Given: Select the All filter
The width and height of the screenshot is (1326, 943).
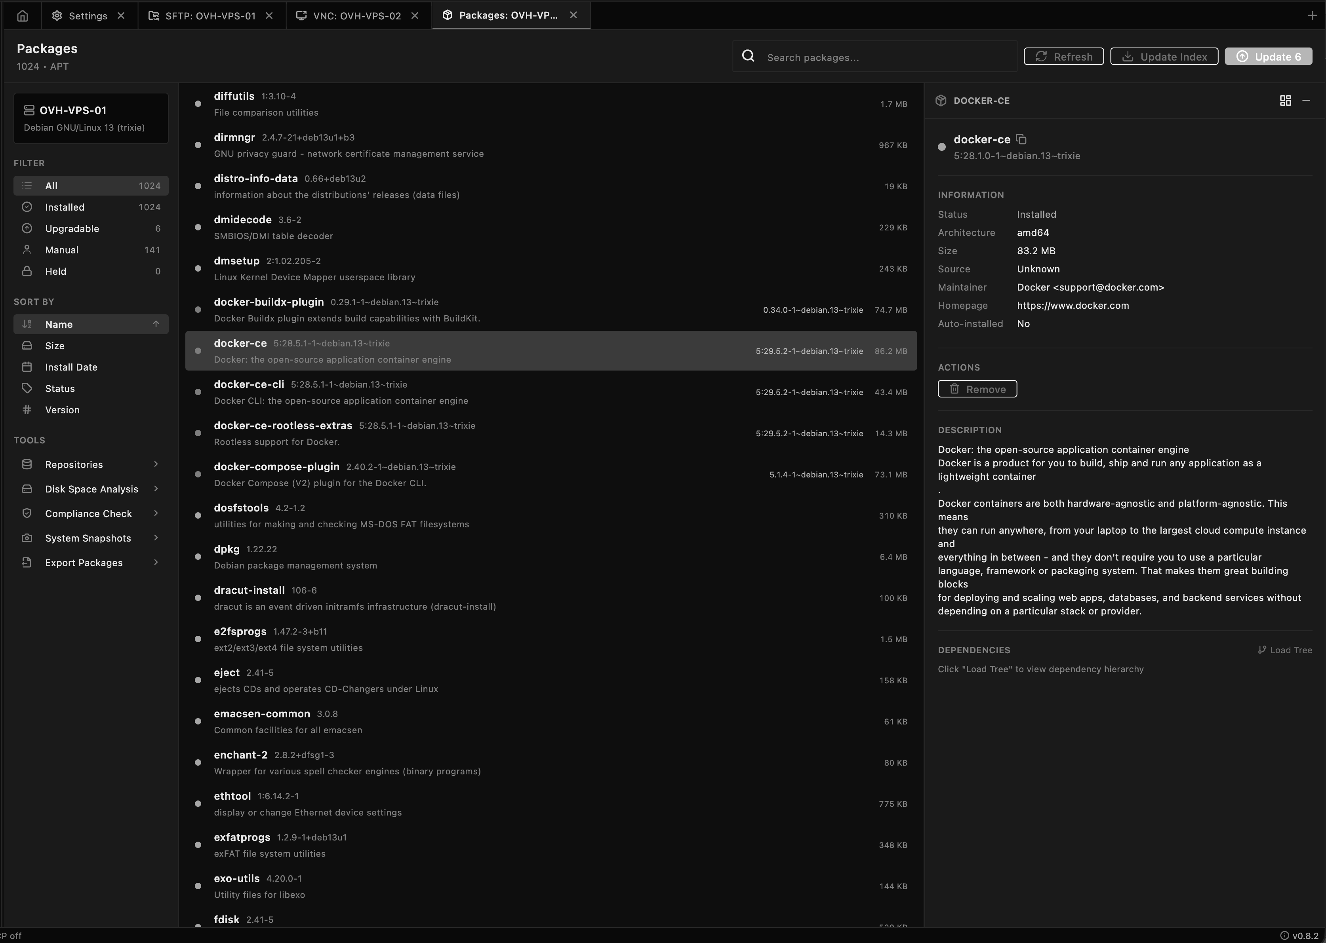Looking at the screenshot, I should coord(91,186).
